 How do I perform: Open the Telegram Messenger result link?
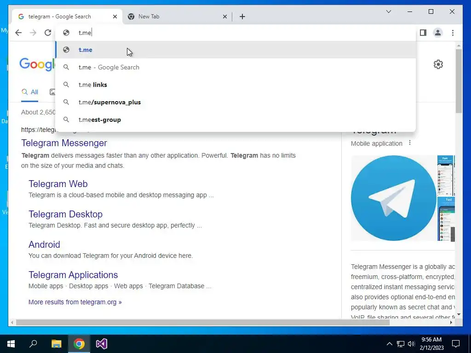point(64,143)
